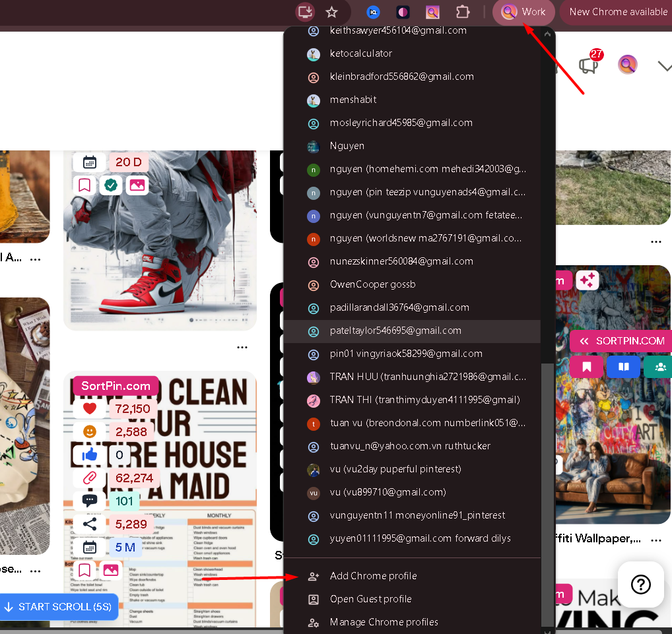The image size is (672, 634).
Task: Click smiley reaction icon beside 2,588
Action: click(90, 432)
